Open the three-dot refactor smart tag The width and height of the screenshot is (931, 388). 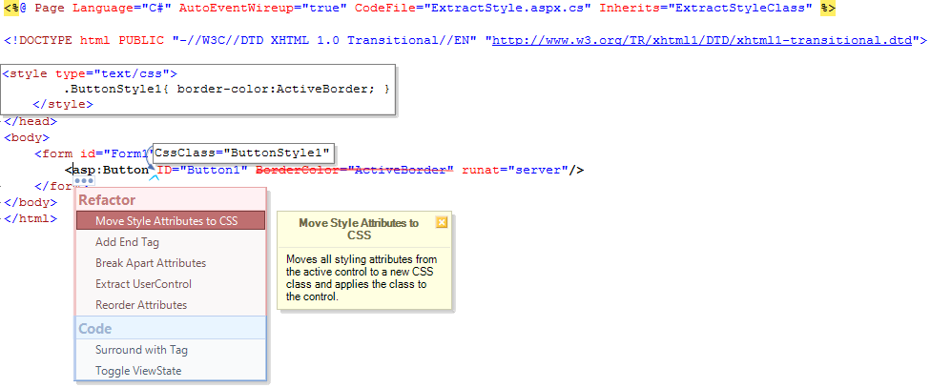[x=84, y=180]
